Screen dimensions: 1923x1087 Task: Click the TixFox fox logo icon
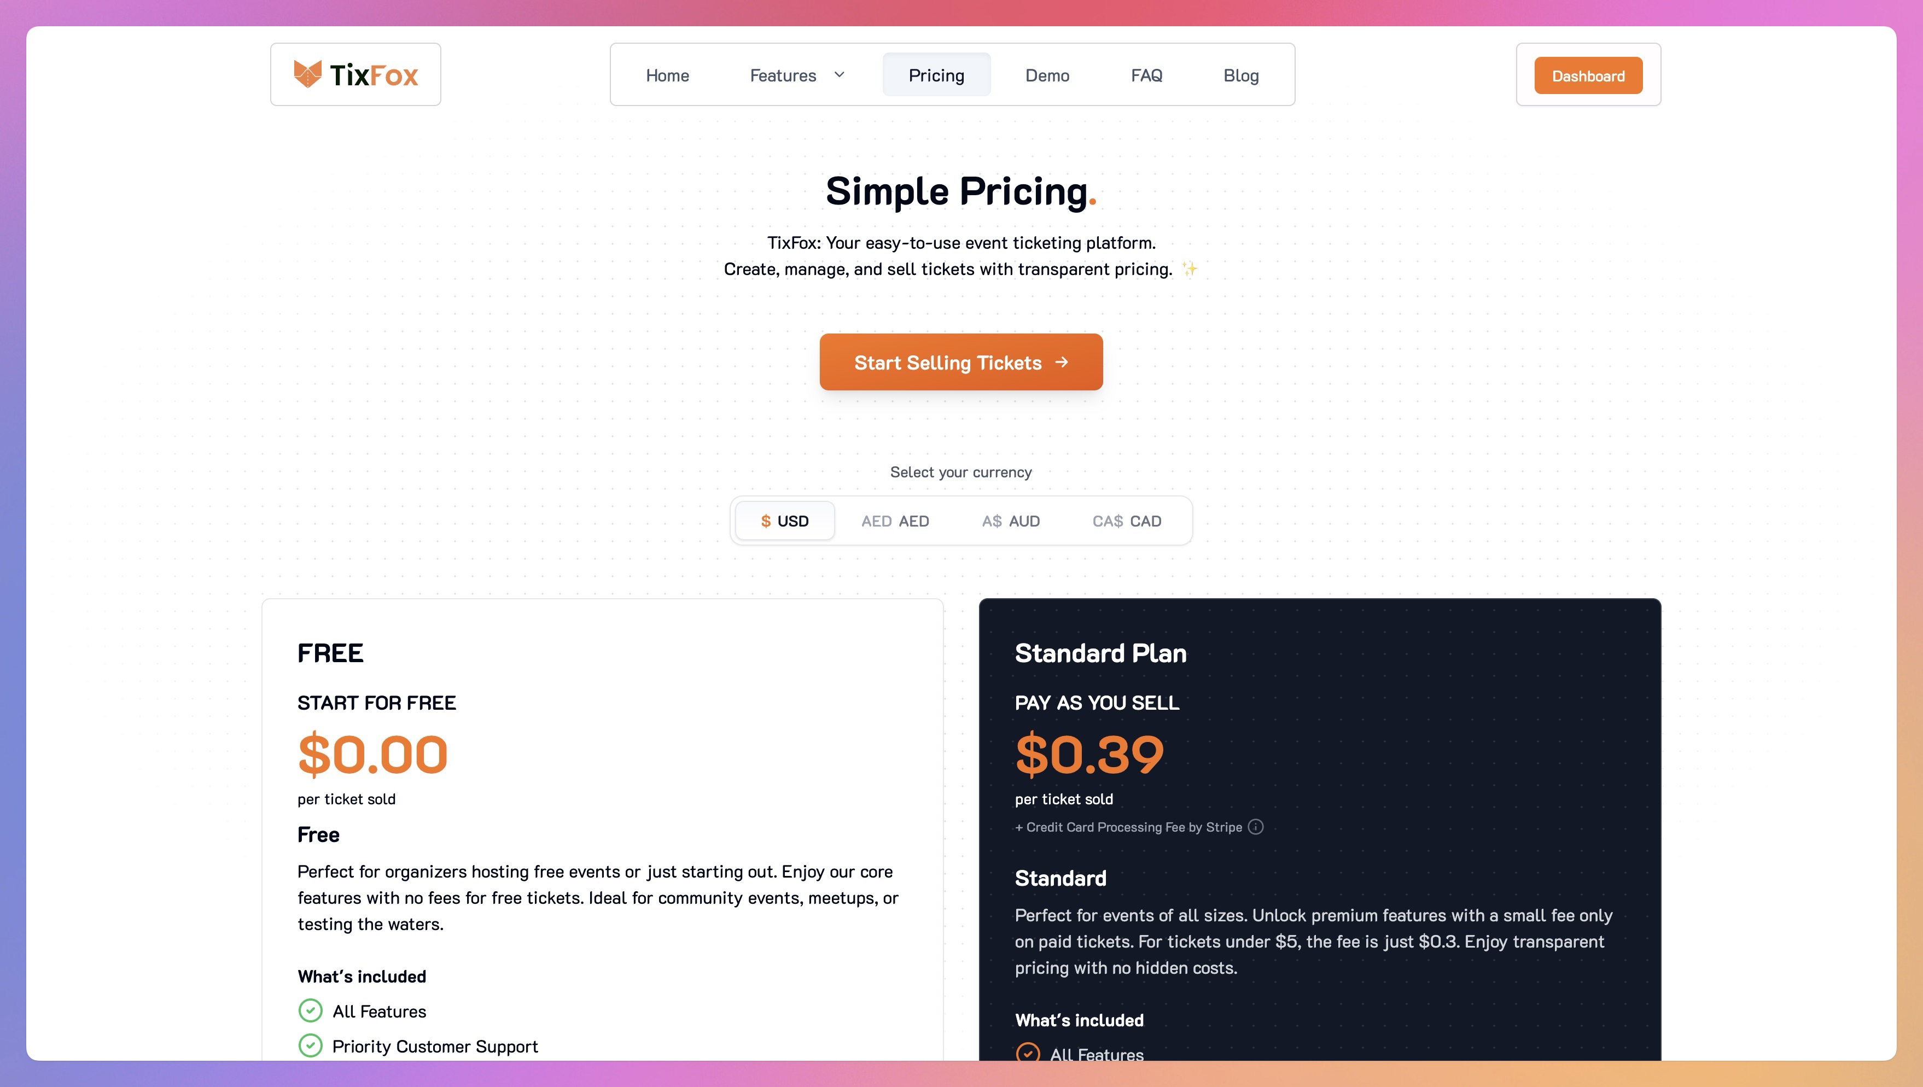pyautogui.click(x=307, y=74)
